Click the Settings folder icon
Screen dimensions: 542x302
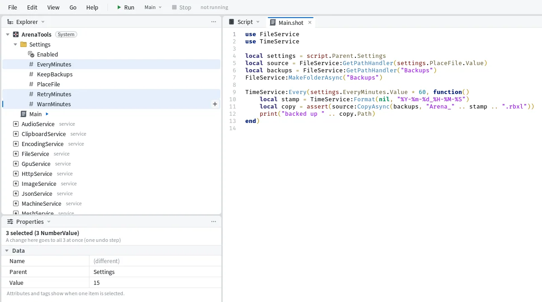[23, 44]
